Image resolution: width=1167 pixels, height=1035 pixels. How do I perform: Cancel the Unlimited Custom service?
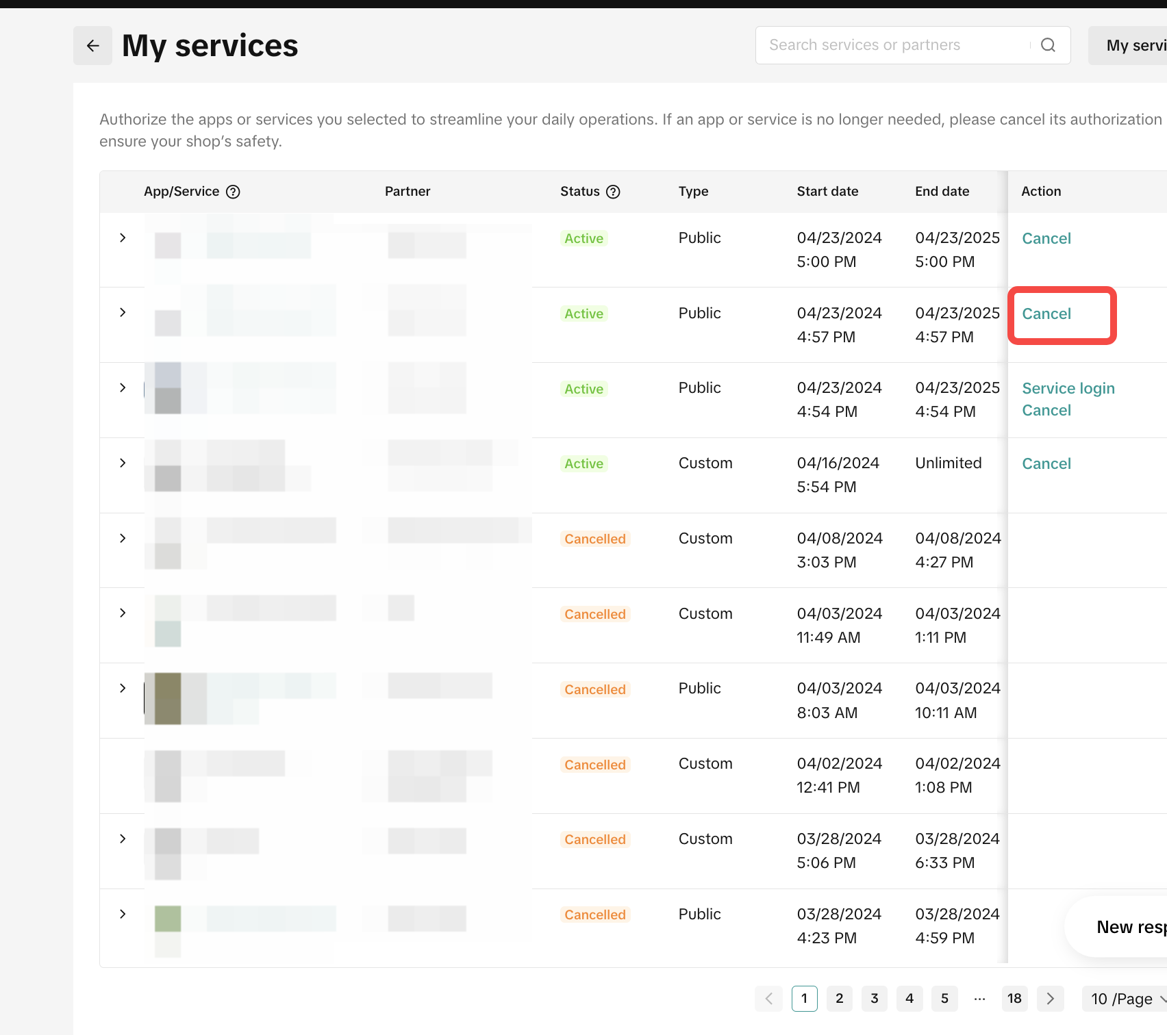(x=1046, y=463)
